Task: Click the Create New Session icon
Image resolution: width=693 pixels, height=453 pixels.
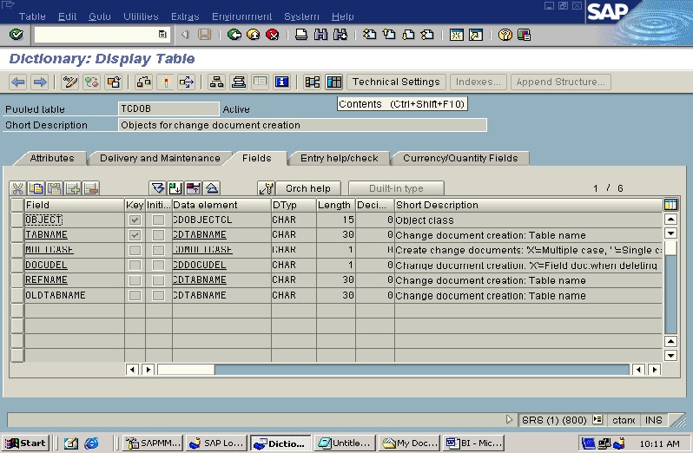Action: [x=457, y=35]
